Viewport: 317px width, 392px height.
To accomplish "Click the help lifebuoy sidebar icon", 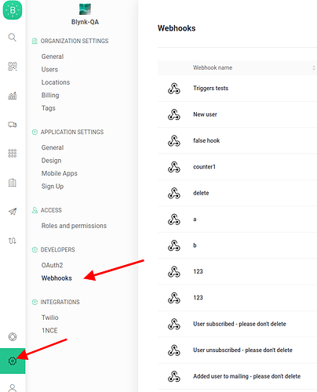I will pos(13,336).
